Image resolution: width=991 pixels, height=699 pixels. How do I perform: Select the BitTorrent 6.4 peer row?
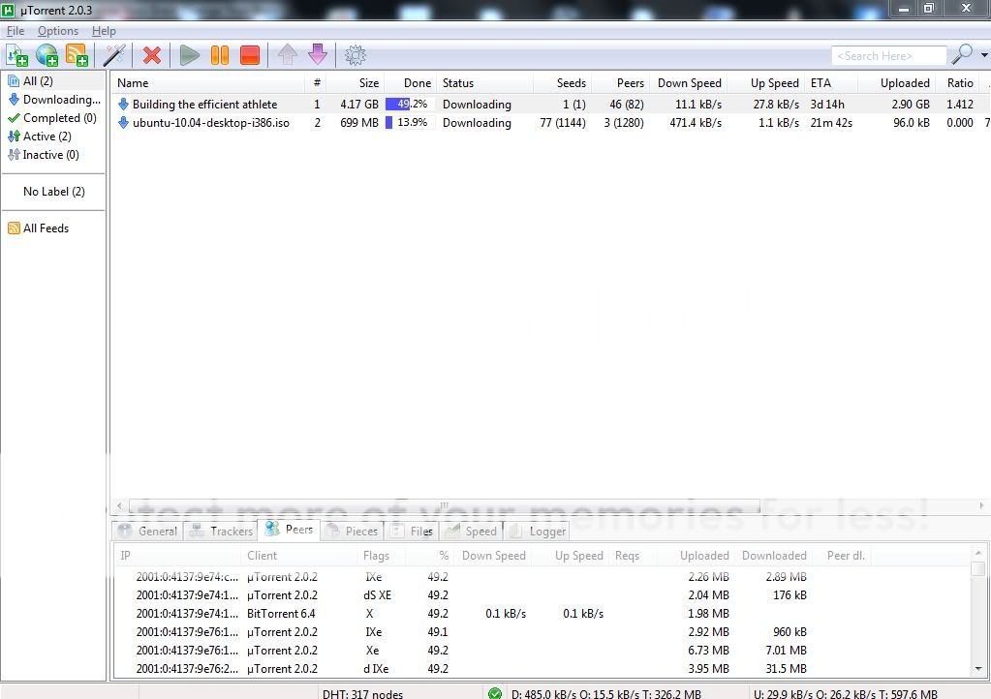tap(542, 614)
